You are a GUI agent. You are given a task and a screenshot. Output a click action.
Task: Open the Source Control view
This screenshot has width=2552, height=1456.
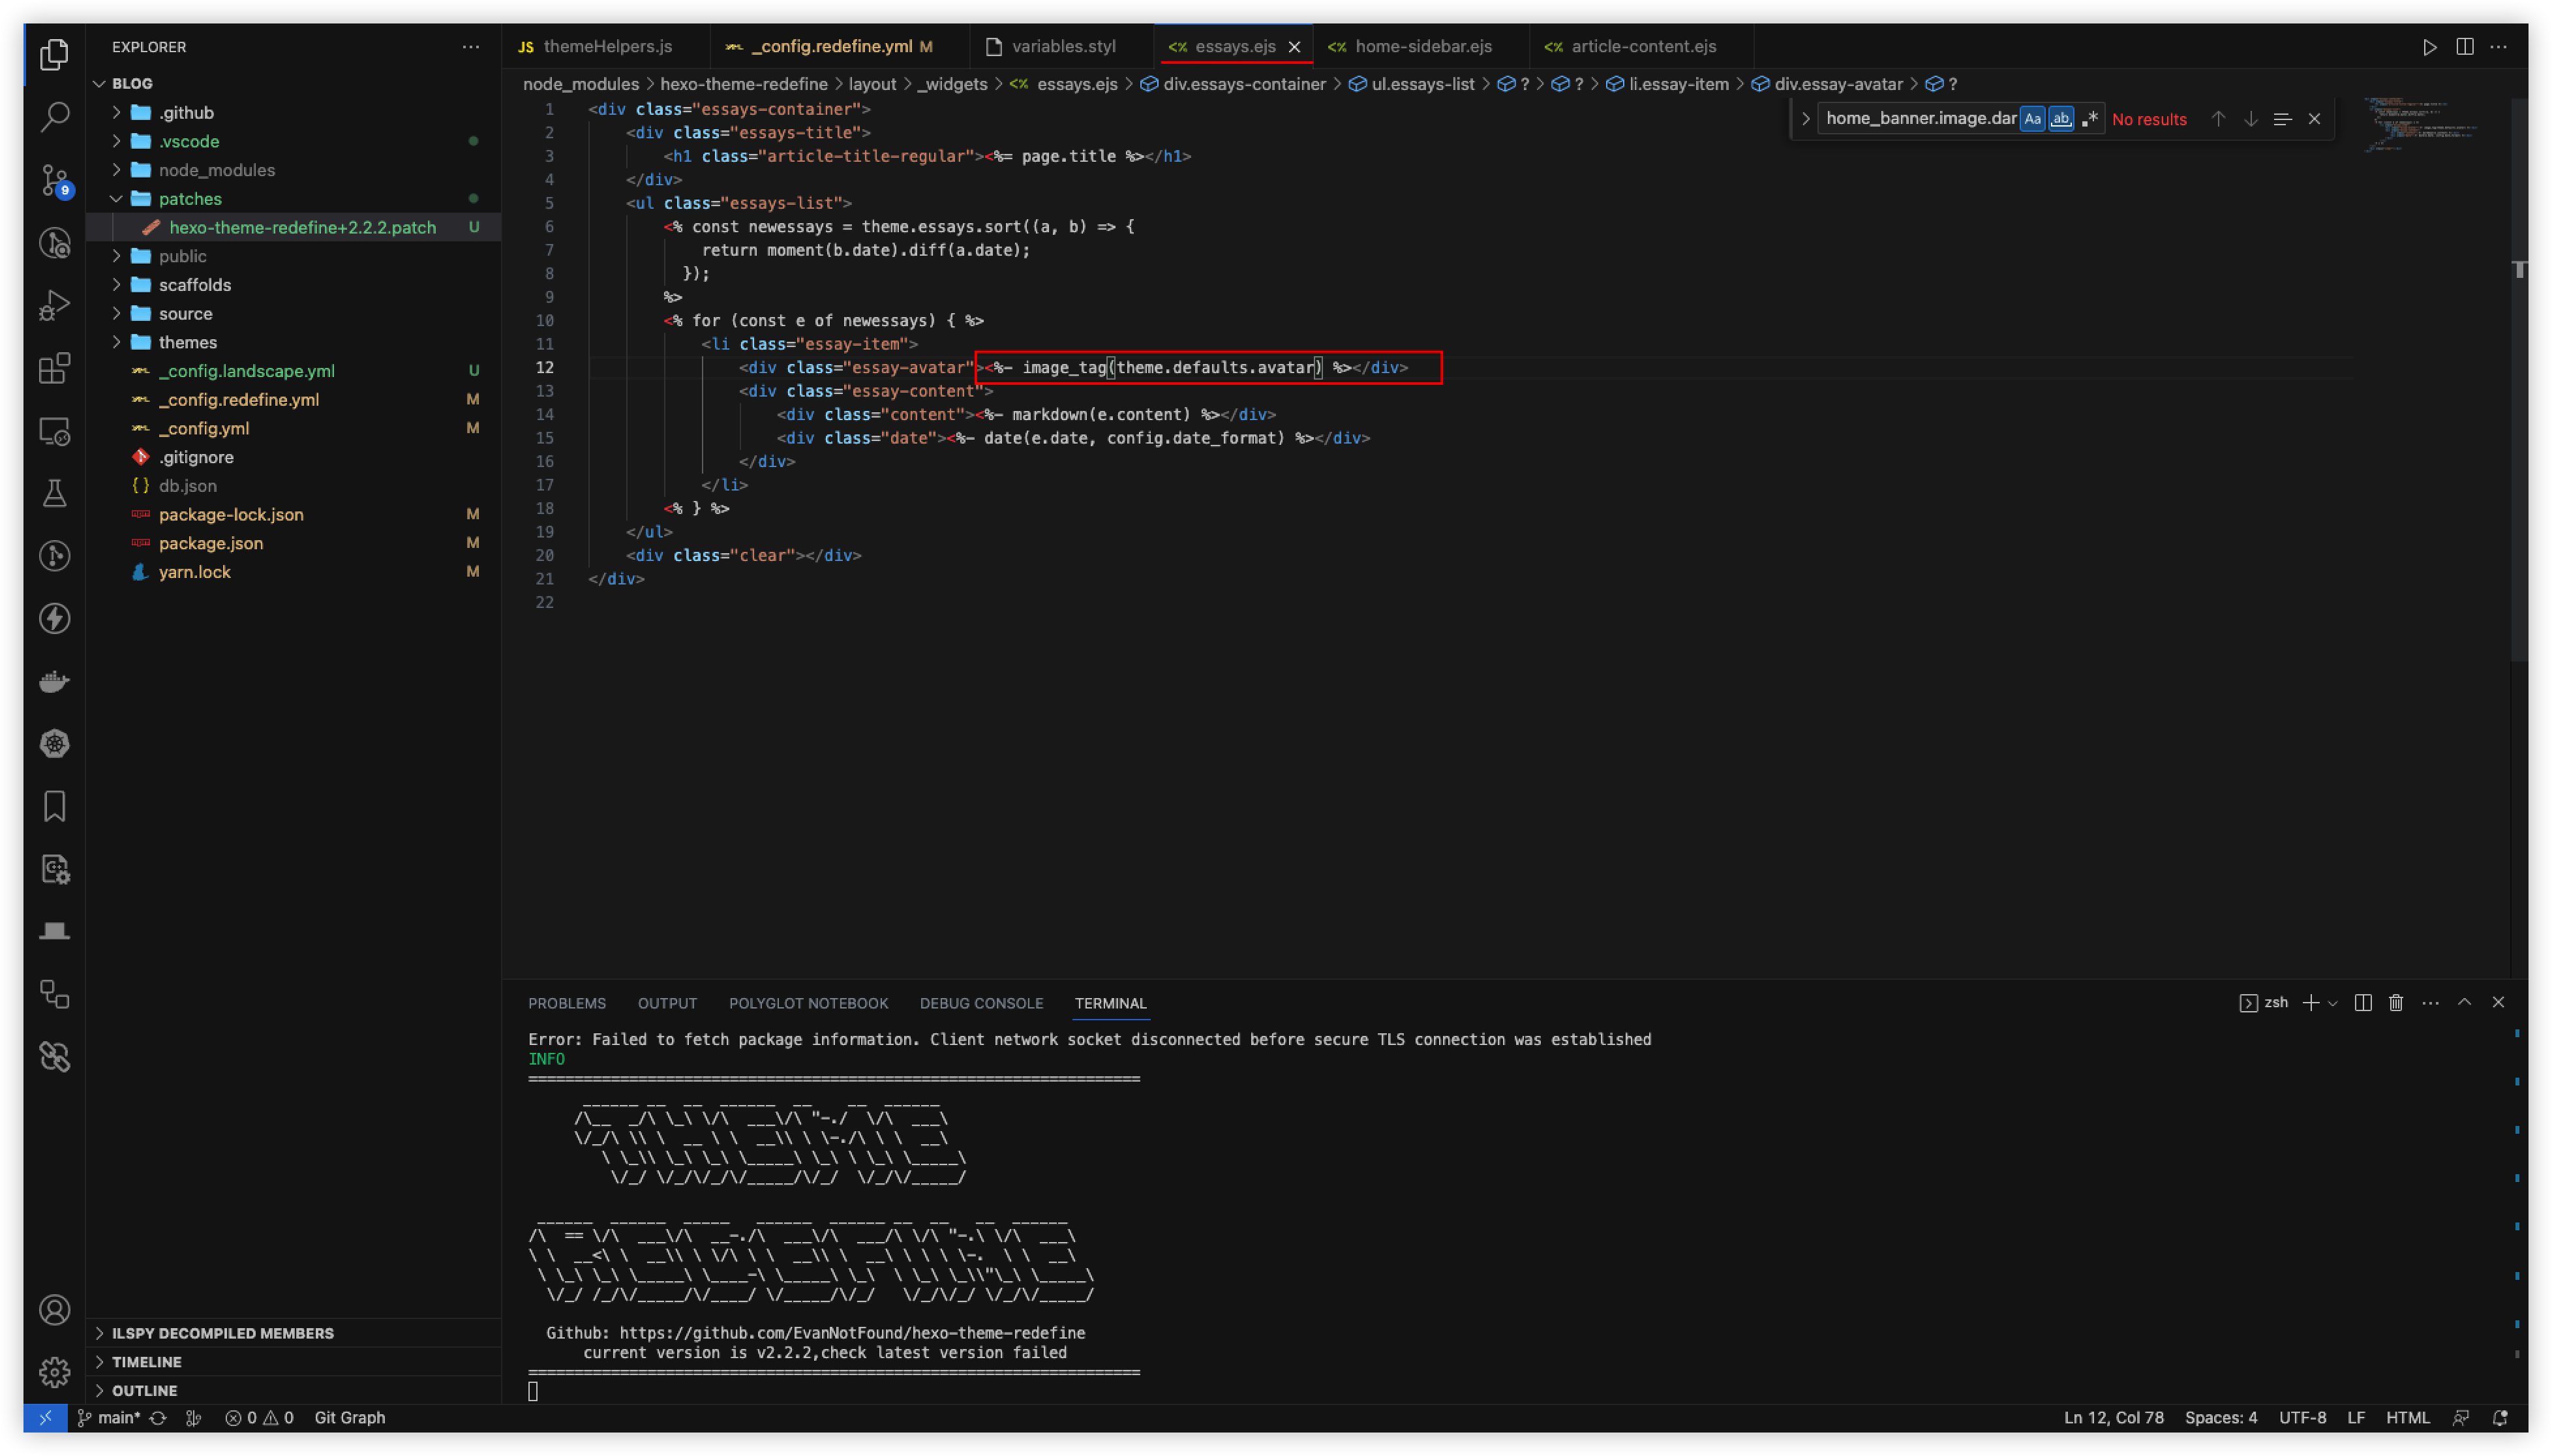tap(54, 180)
